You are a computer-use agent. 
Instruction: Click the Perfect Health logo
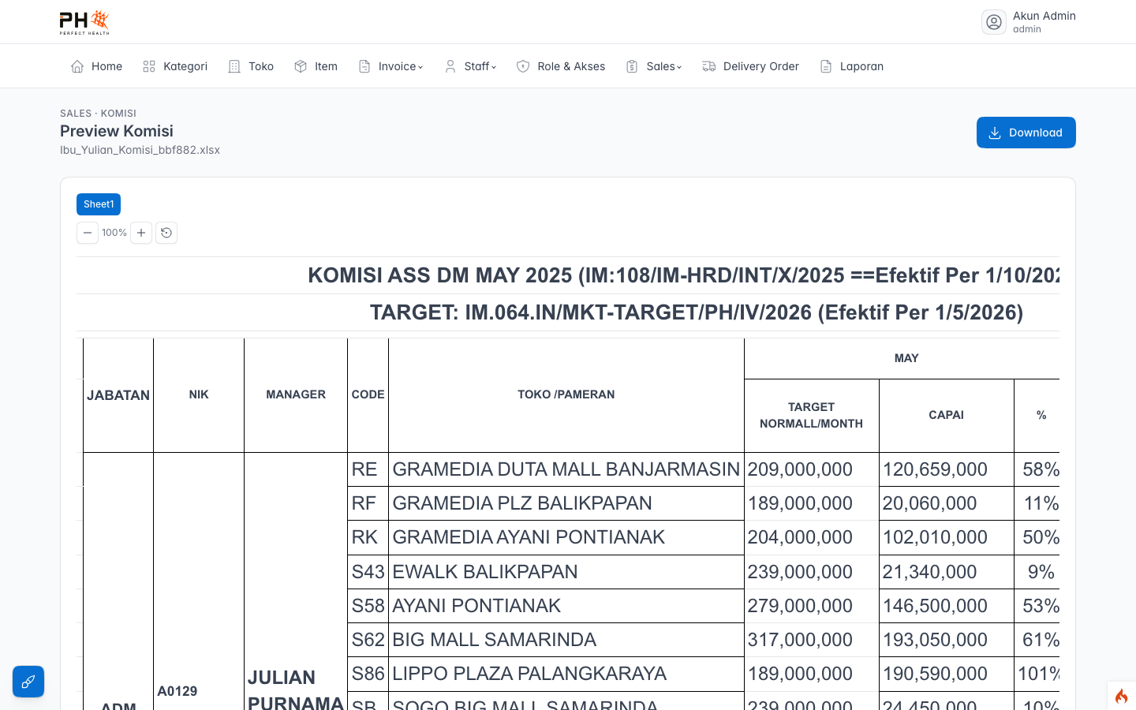[x=84, y=22]
